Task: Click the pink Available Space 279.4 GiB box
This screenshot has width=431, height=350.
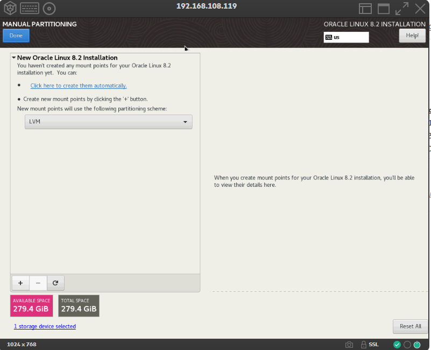Action: [x=32, y=306]
